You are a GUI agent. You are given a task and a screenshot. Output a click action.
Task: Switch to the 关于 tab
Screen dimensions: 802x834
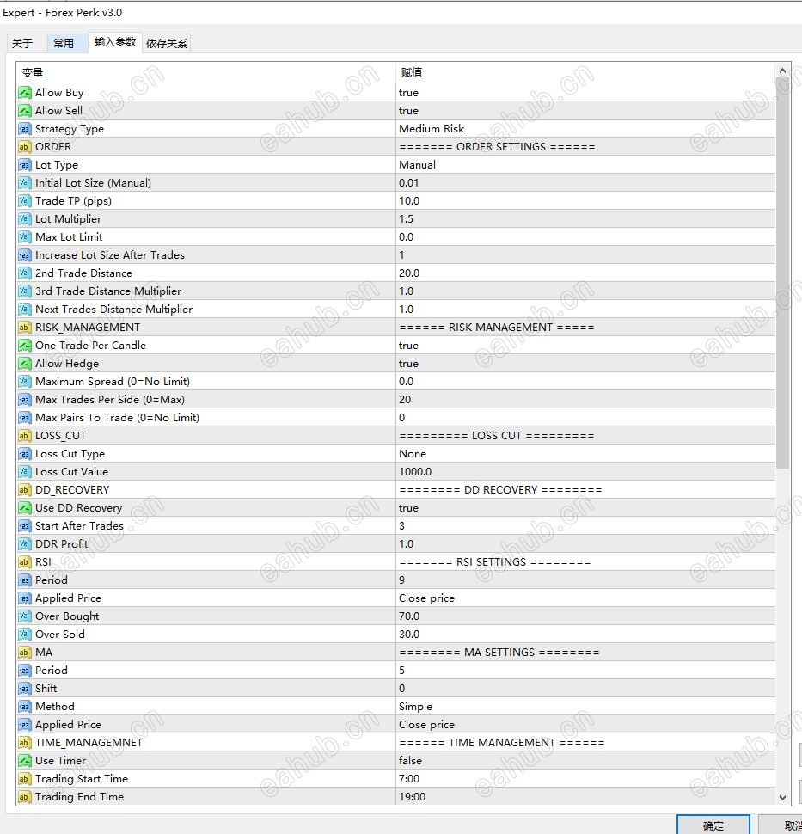[27, 44]
